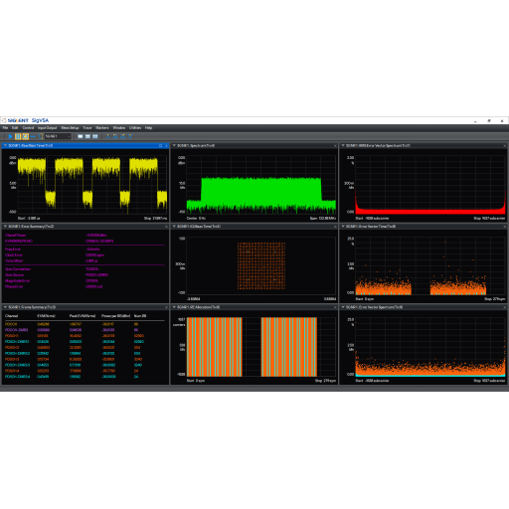The width and height of the screenshot is (509, 509).
Task: Open the Input/Output menu
Action: coord(47,128)
